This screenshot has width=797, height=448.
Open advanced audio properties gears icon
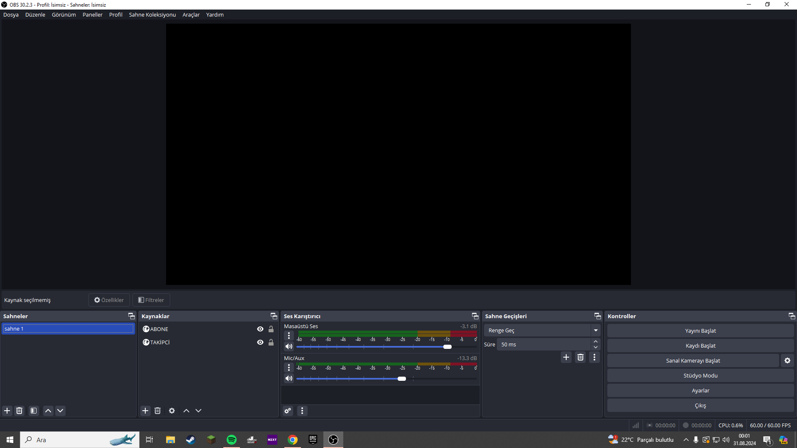coord(288,411)
